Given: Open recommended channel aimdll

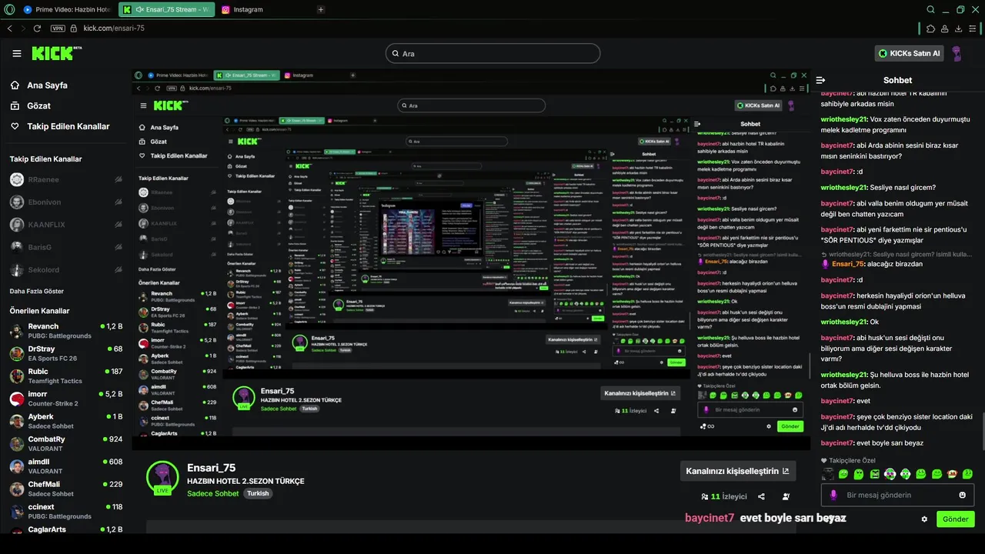Looking at the screenshot, I should (x=65, y=466).
